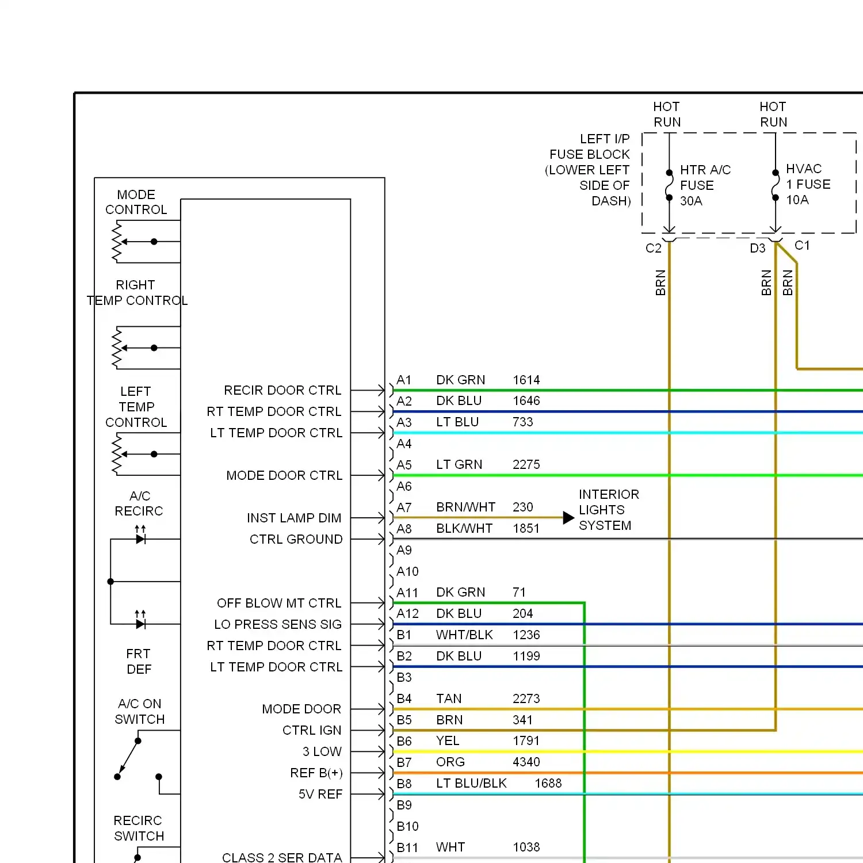Select the "REF B(+)" signal label
This screenshot has height=863, width=863.
coord(316,773)
